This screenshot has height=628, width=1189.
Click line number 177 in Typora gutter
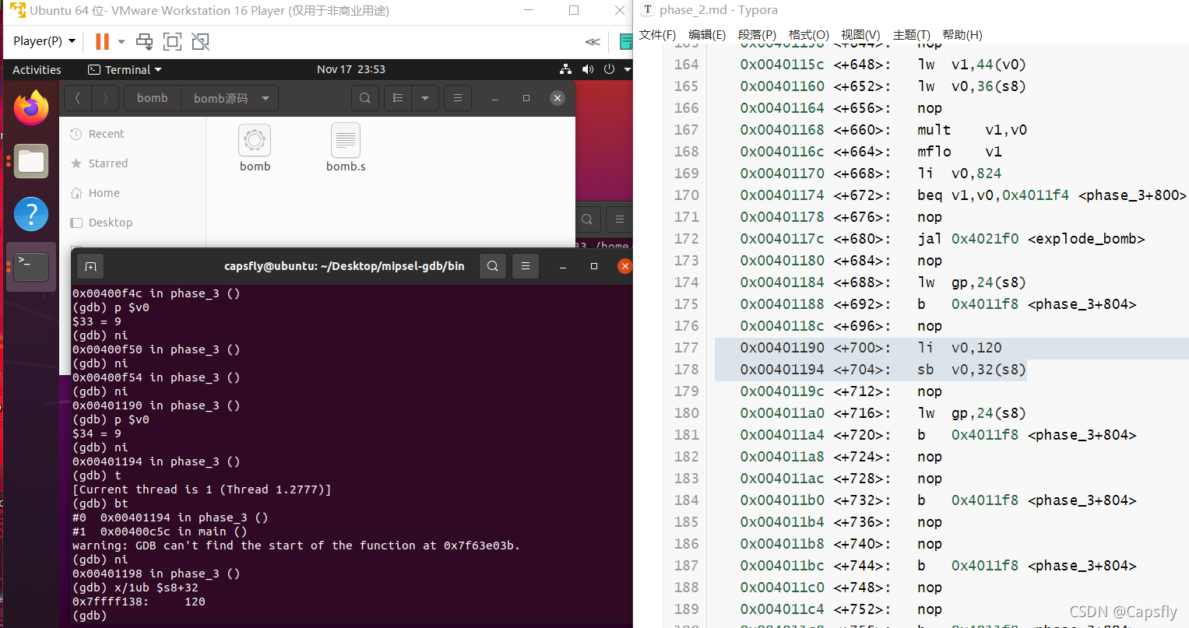pos(686,348)
